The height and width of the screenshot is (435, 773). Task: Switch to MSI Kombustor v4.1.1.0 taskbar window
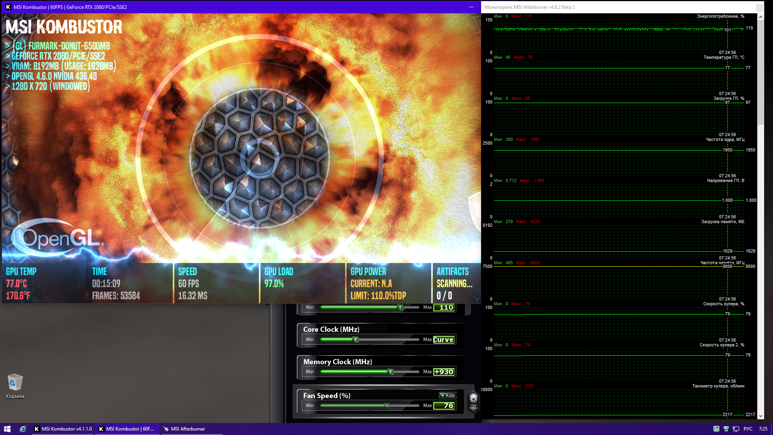pyautogui.click(x=63, y=429)
